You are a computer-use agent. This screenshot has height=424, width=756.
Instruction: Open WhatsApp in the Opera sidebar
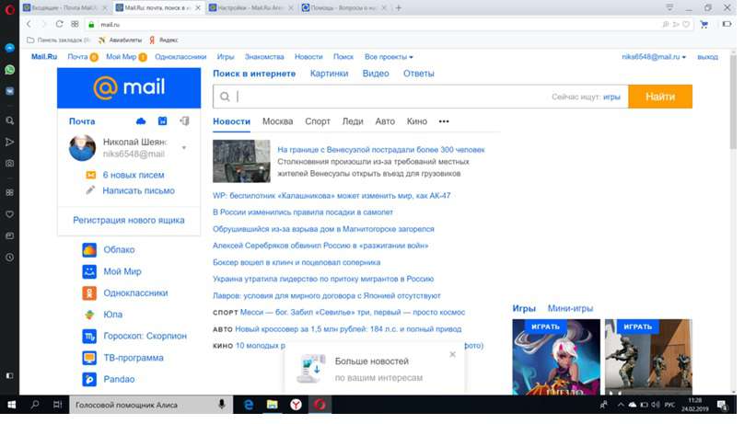tap(10, 69)
